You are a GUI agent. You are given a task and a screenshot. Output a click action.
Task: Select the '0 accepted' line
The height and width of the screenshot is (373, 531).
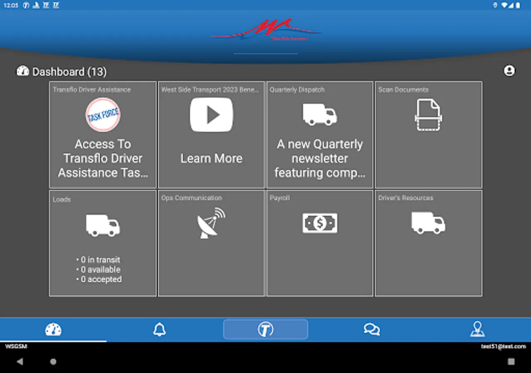[x=99, y=280]
